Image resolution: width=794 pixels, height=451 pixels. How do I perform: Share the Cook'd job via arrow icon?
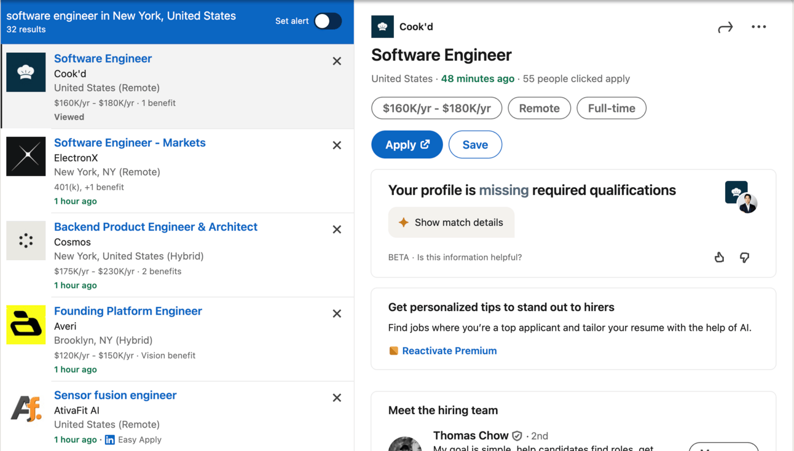pyautogui.click(x=725, y=27)
